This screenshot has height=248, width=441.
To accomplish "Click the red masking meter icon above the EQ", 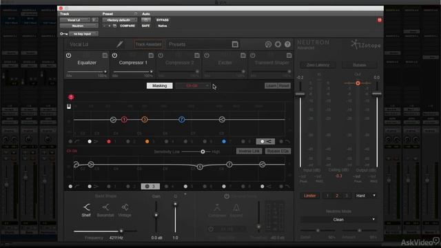I will (x=71, y=97).
